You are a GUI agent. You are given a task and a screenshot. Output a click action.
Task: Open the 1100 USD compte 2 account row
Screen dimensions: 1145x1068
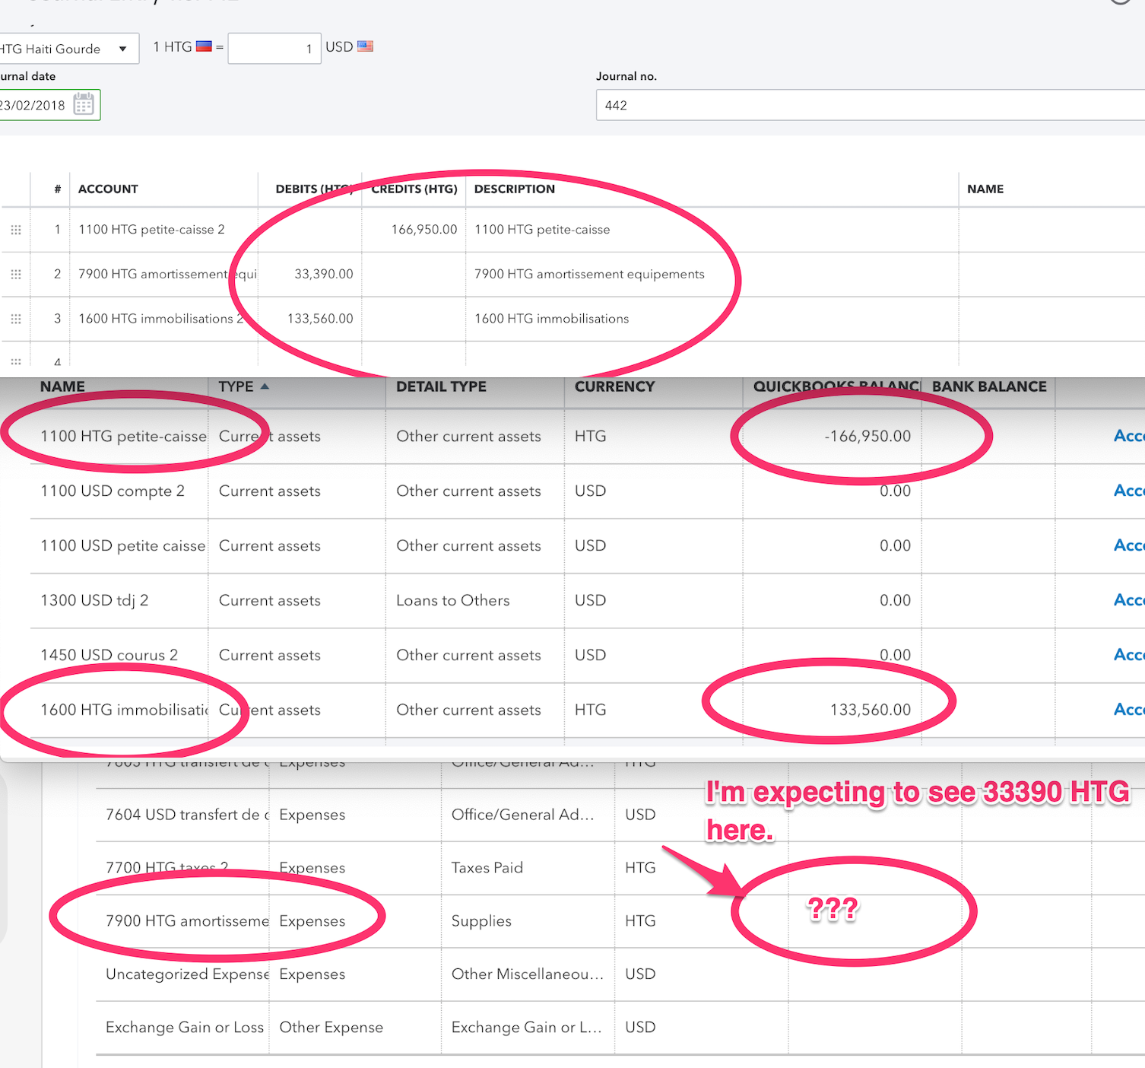588,491
